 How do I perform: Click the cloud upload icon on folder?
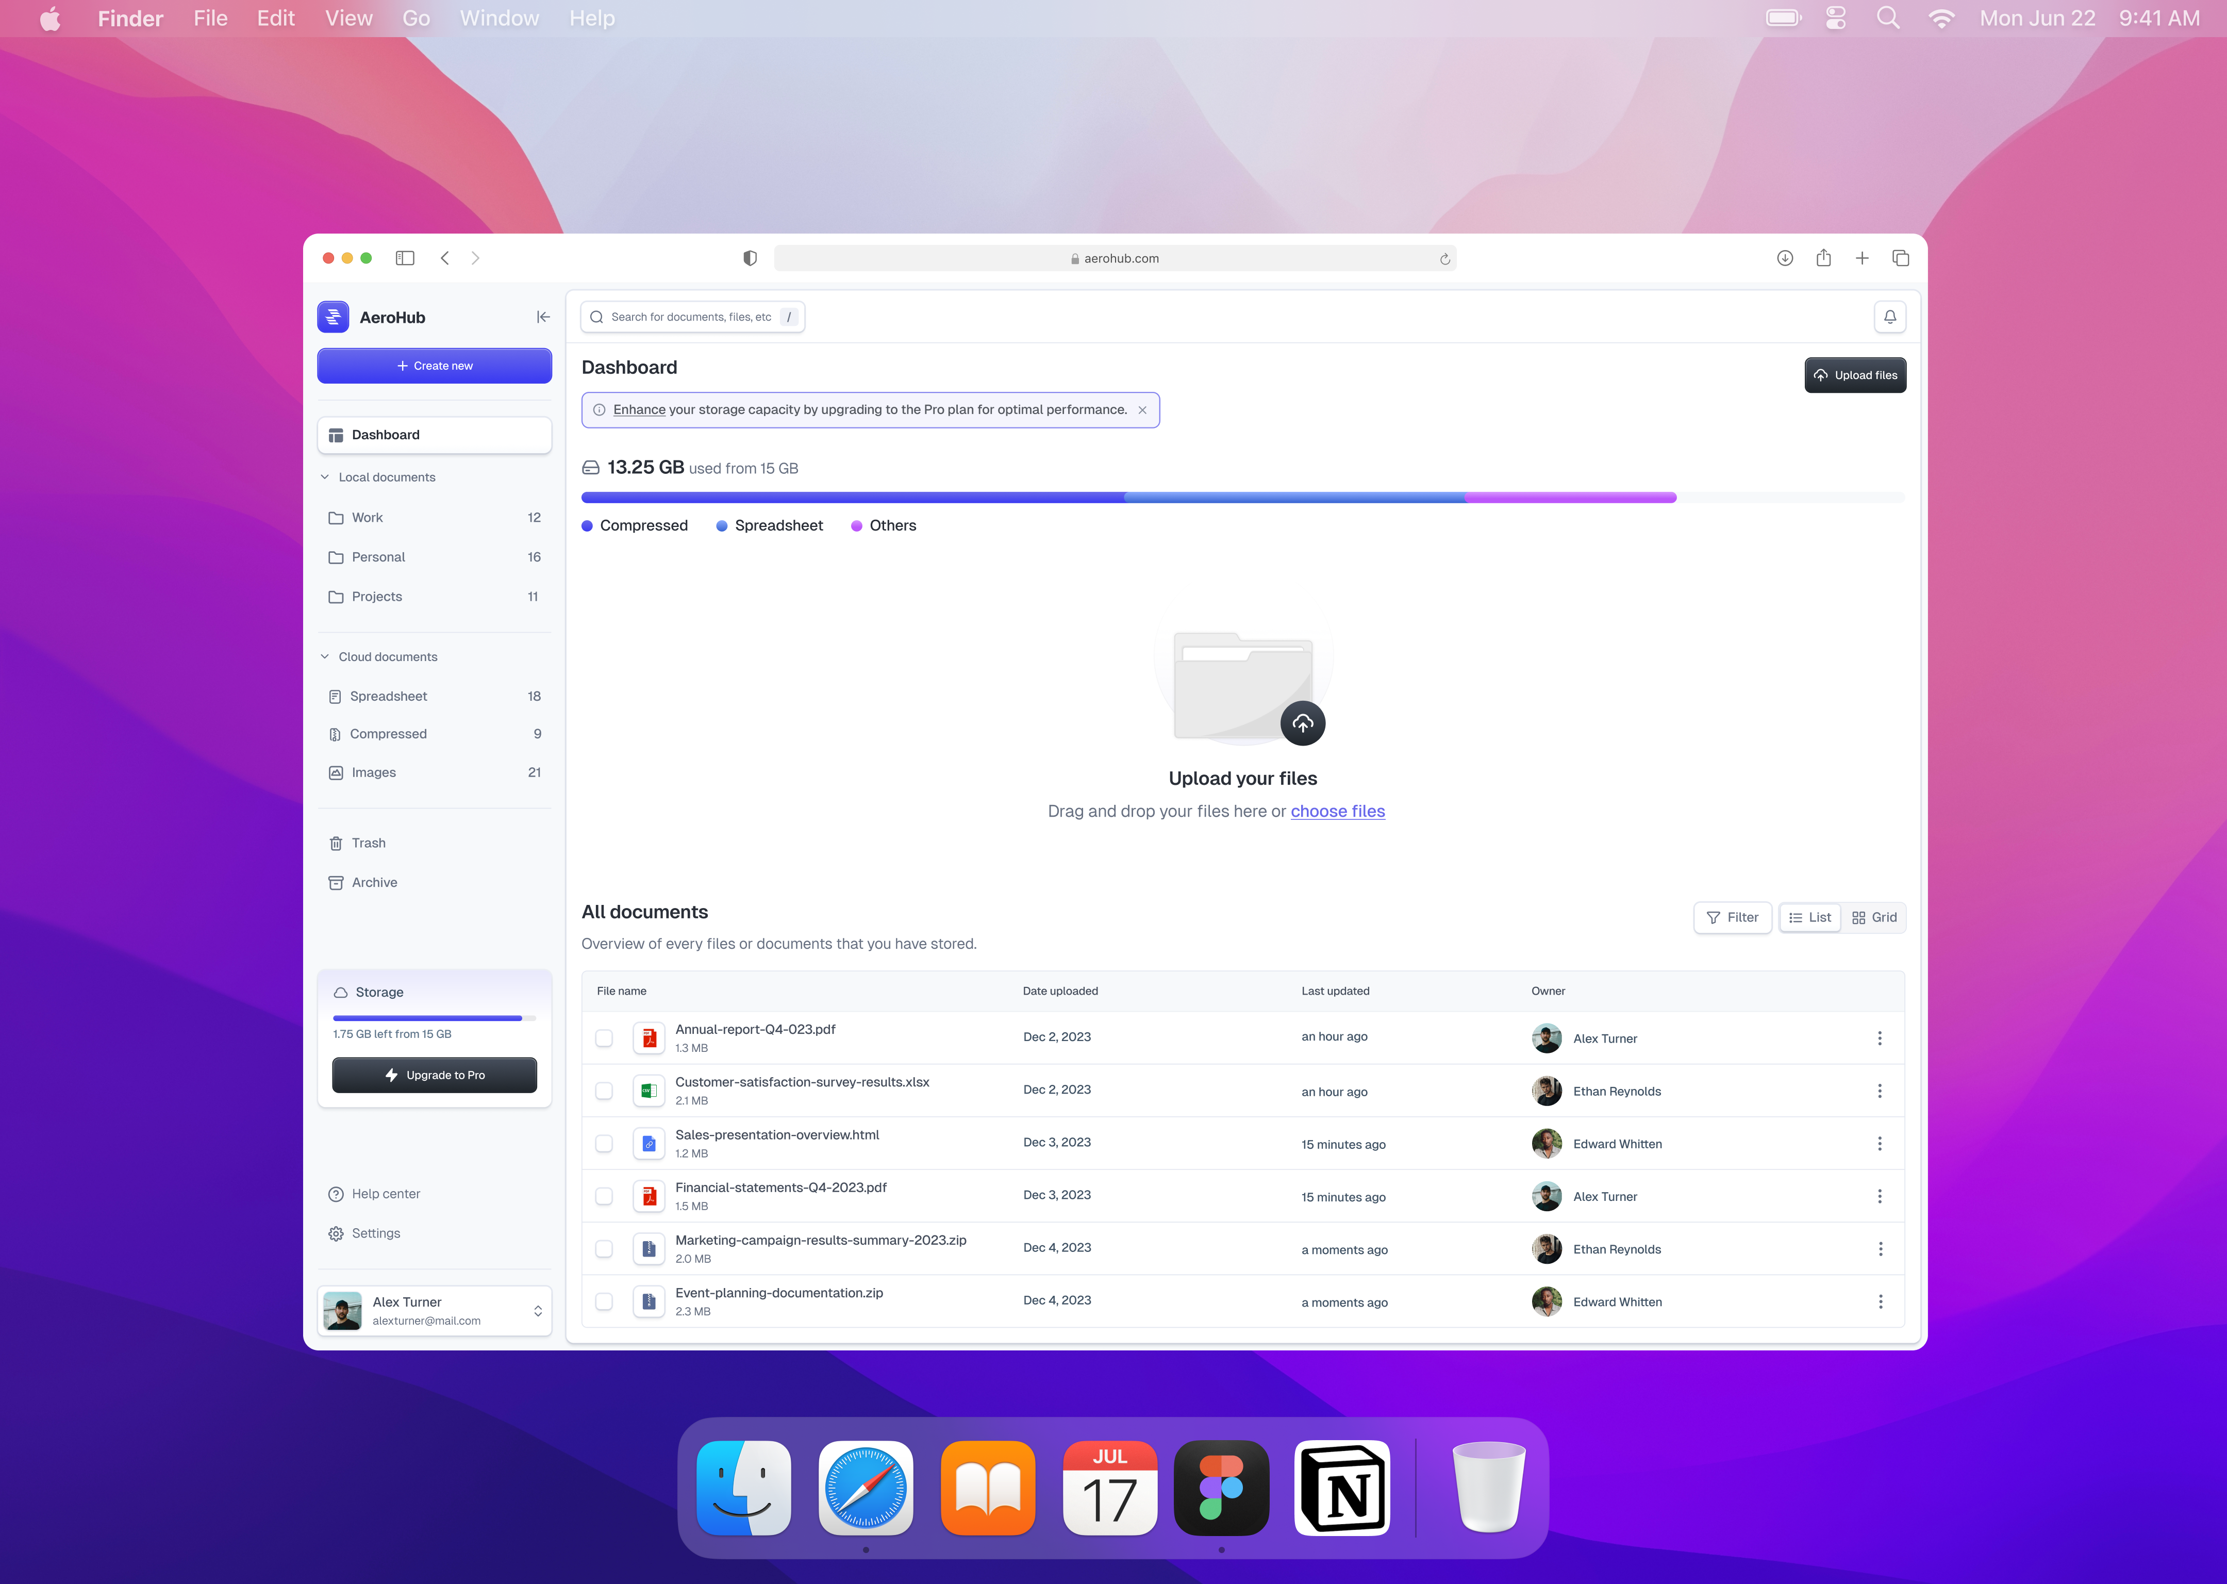[1302, 724]
